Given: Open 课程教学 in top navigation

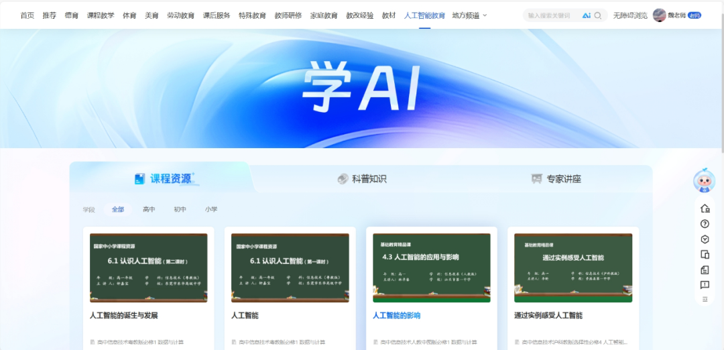Looking at the screenshot, I should 101,15.
